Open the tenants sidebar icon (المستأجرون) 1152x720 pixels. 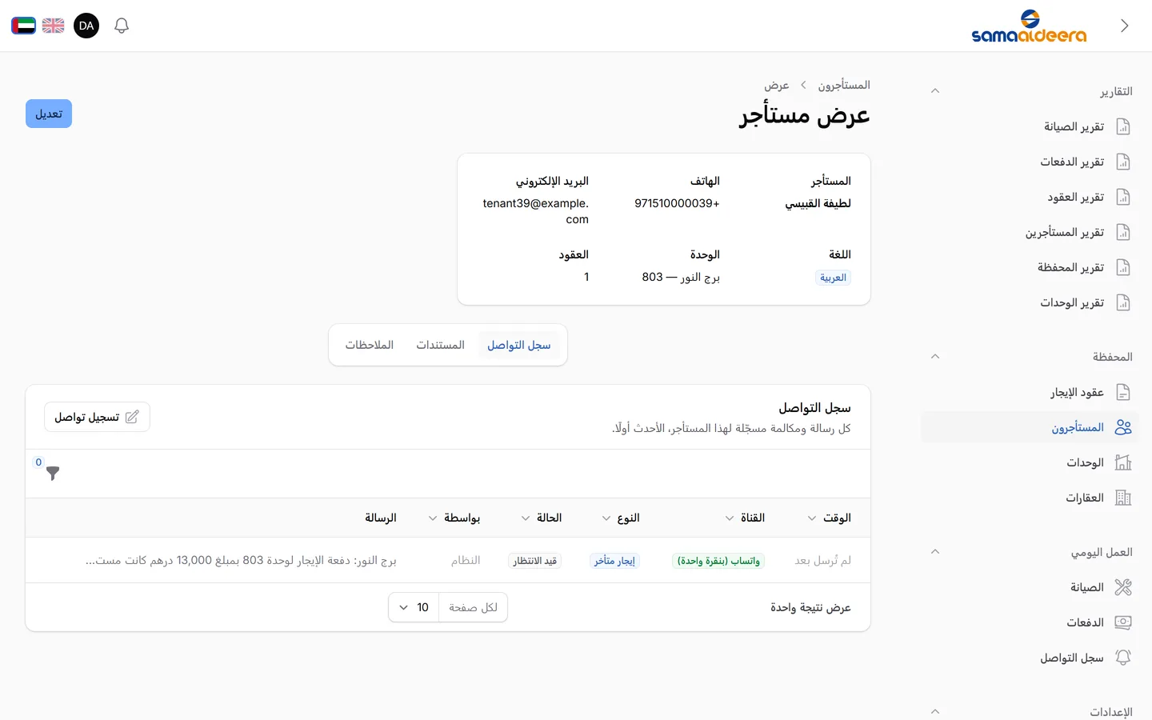pyautogui.click(x=1123, y=427)
